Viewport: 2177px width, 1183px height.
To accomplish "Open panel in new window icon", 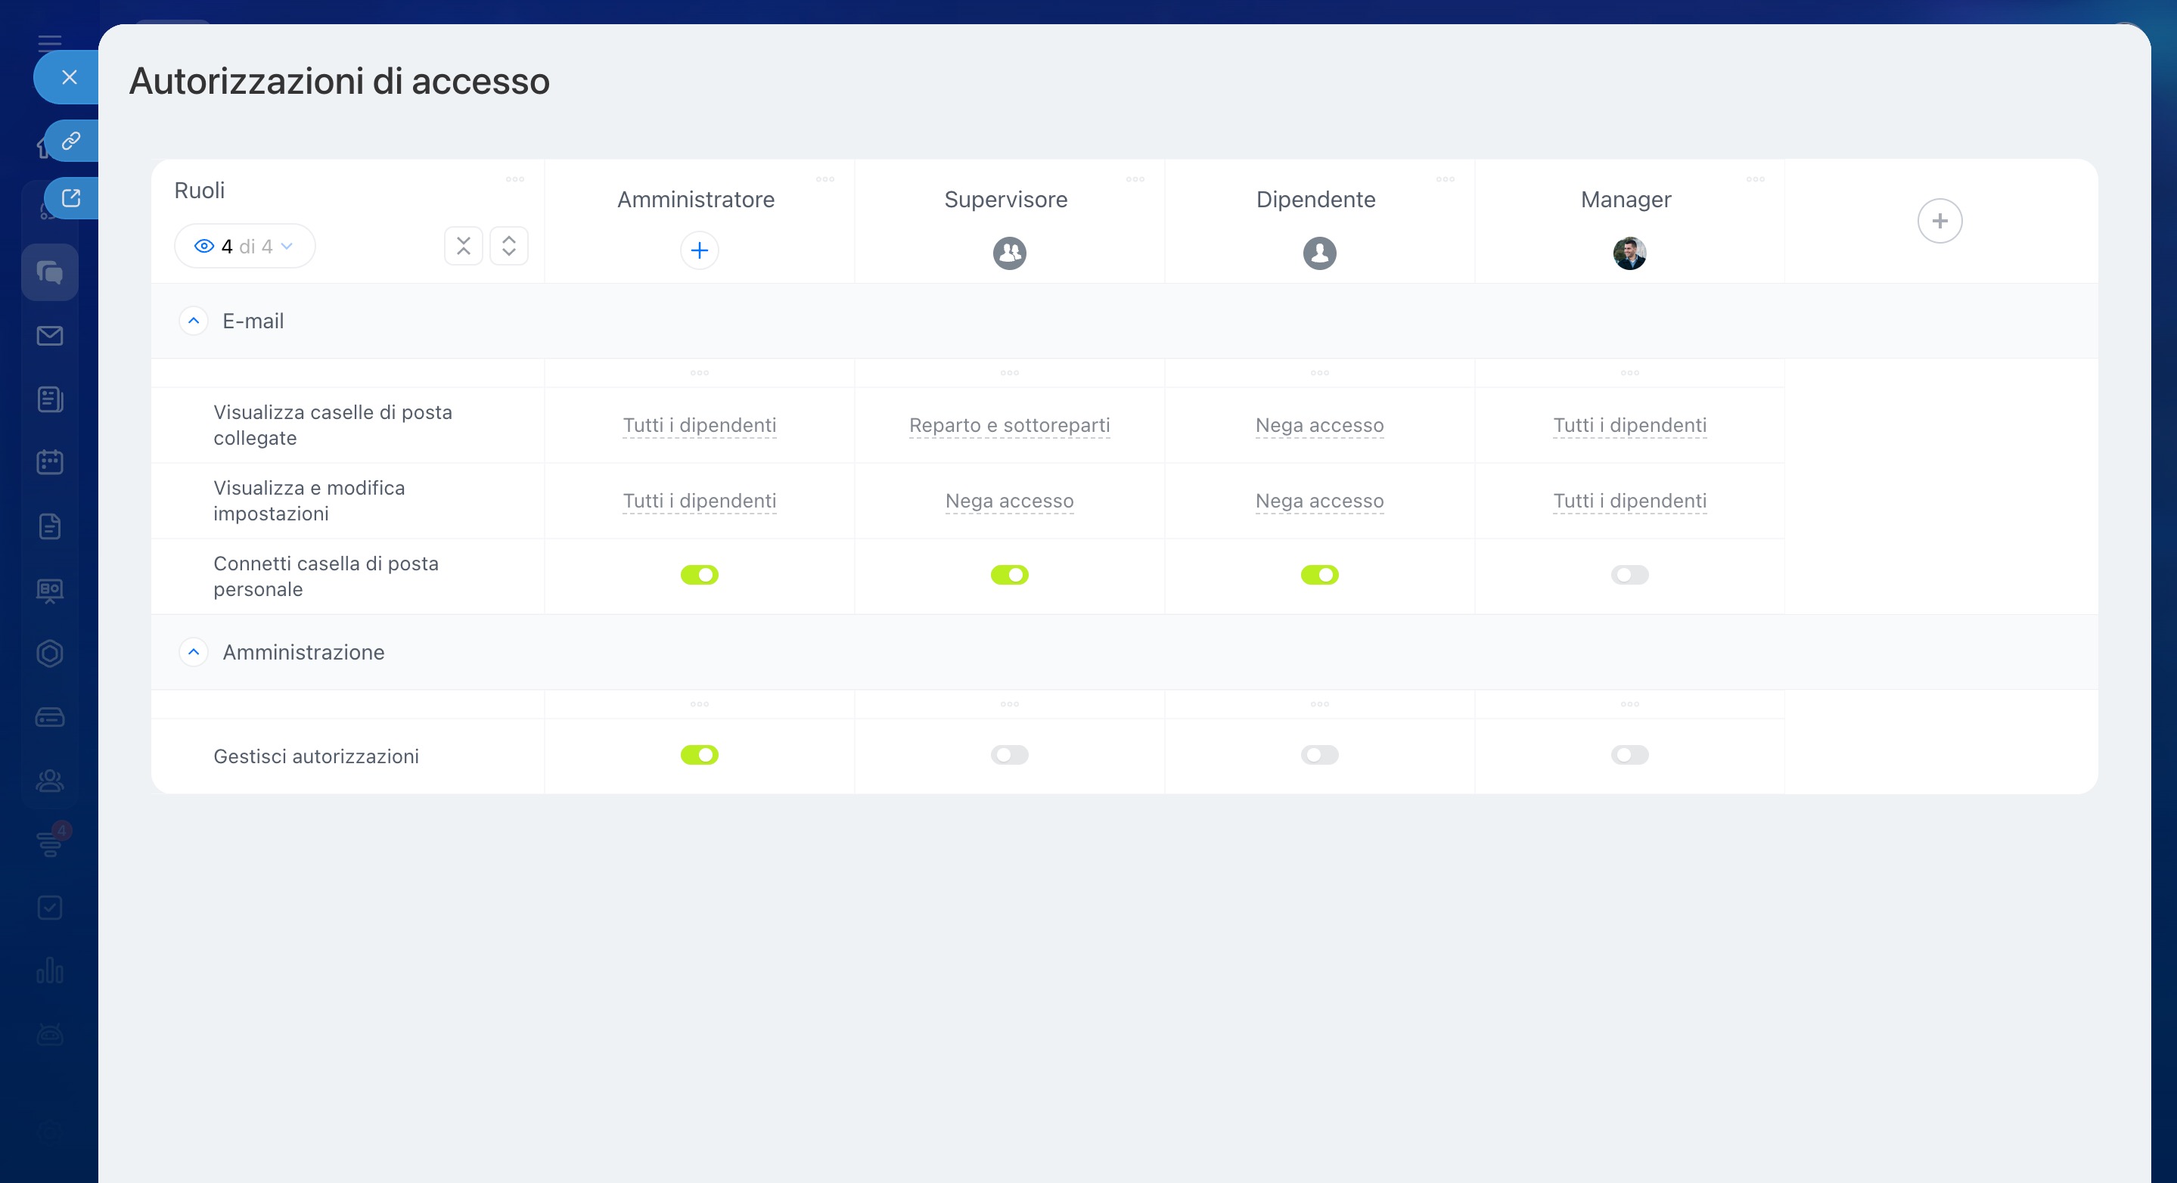I will [x=71, y=197].
